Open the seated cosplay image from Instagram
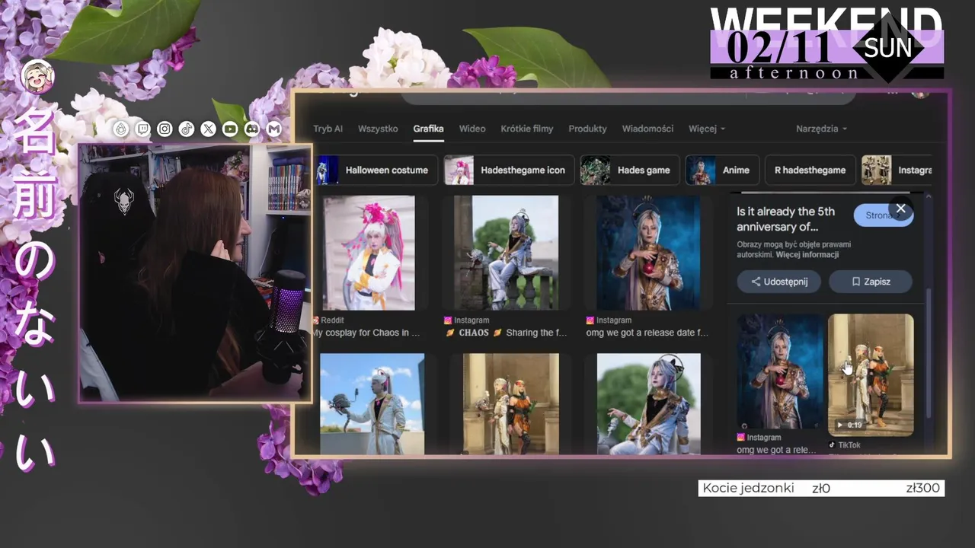The width and height of the screenshot is (975, 548). point(506,253)
